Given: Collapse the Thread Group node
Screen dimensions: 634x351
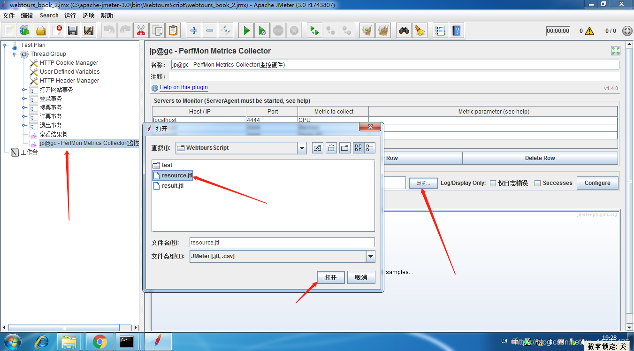Looking at the screenshot, I should pos(15,54).
